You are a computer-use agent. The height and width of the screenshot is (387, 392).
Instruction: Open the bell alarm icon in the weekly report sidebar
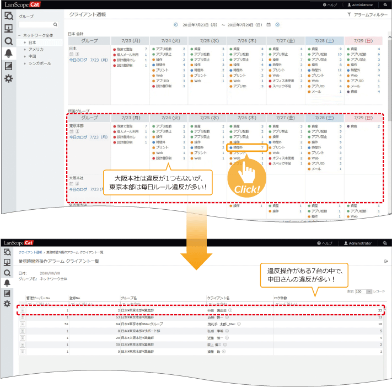[8, 53]
